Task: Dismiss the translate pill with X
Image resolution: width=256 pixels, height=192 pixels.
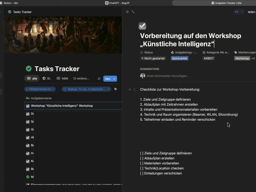Action: (x=242, y=12)
